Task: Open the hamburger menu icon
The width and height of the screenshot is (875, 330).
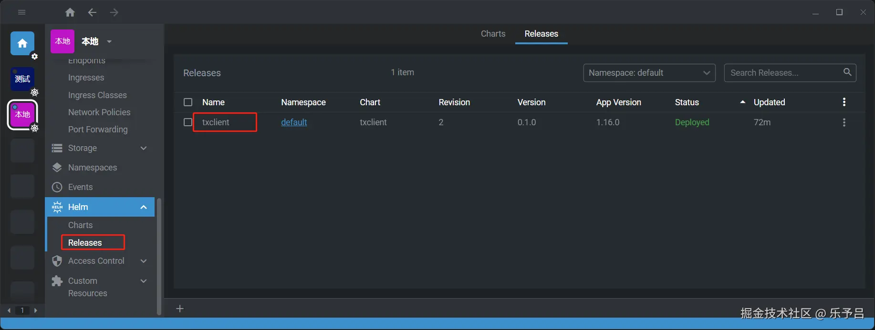Action: (x=21, y=12)
